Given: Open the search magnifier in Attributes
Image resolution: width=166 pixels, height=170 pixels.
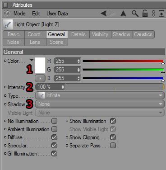Looking at the screenshot, I should (x=135, y=14).
